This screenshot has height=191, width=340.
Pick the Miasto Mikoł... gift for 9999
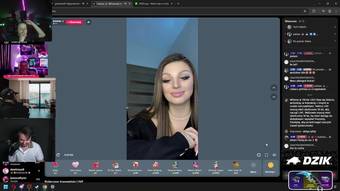point(195,168)
